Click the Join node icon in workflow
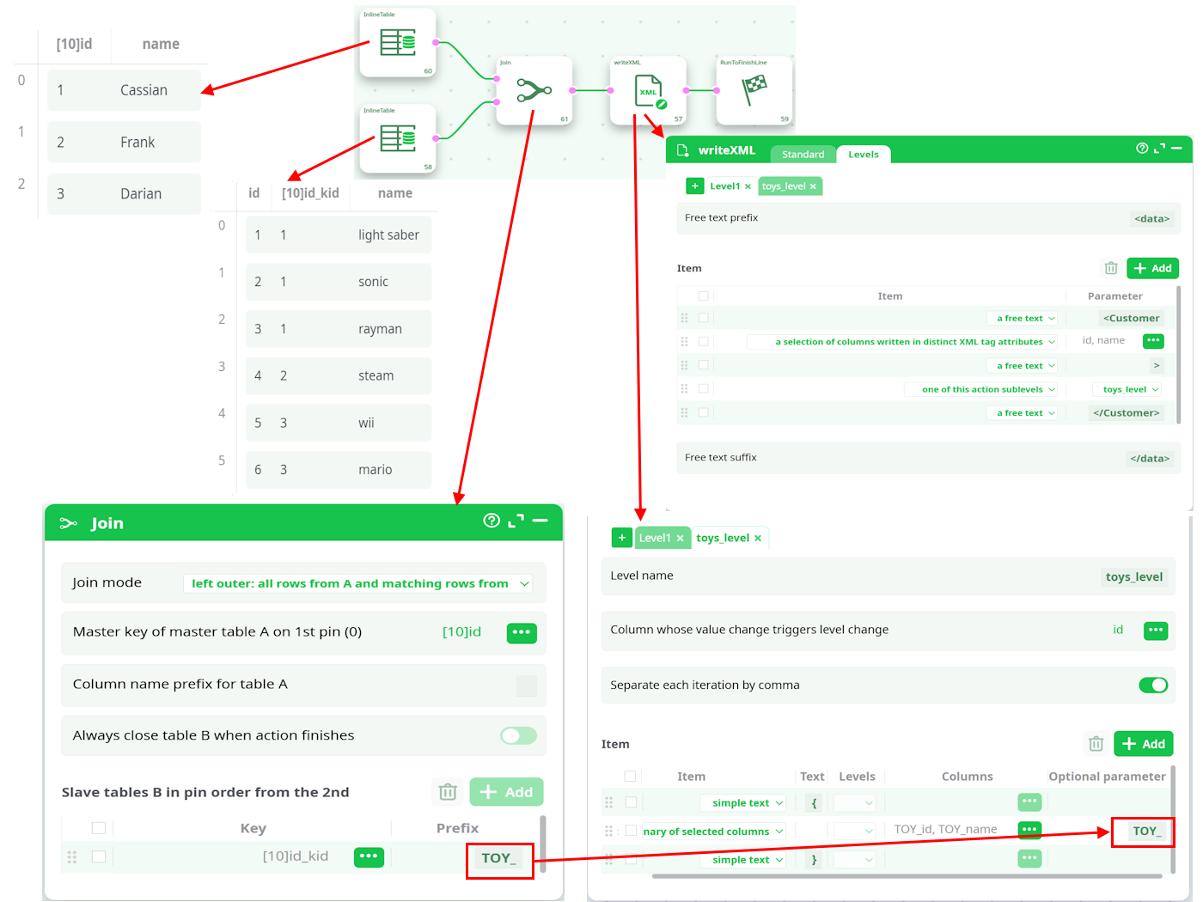The image size is (1203, 902). 534,90
